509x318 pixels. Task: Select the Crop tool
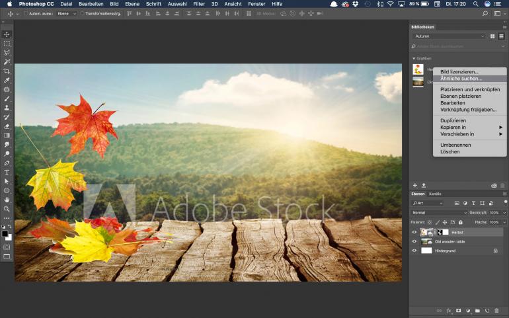click(7, 71)
